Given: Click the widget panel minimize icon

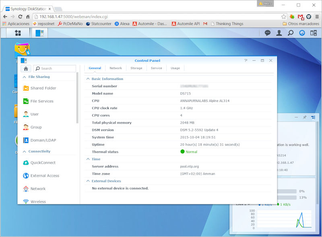Looking at the screenshot, I should (x=296, y=117).
